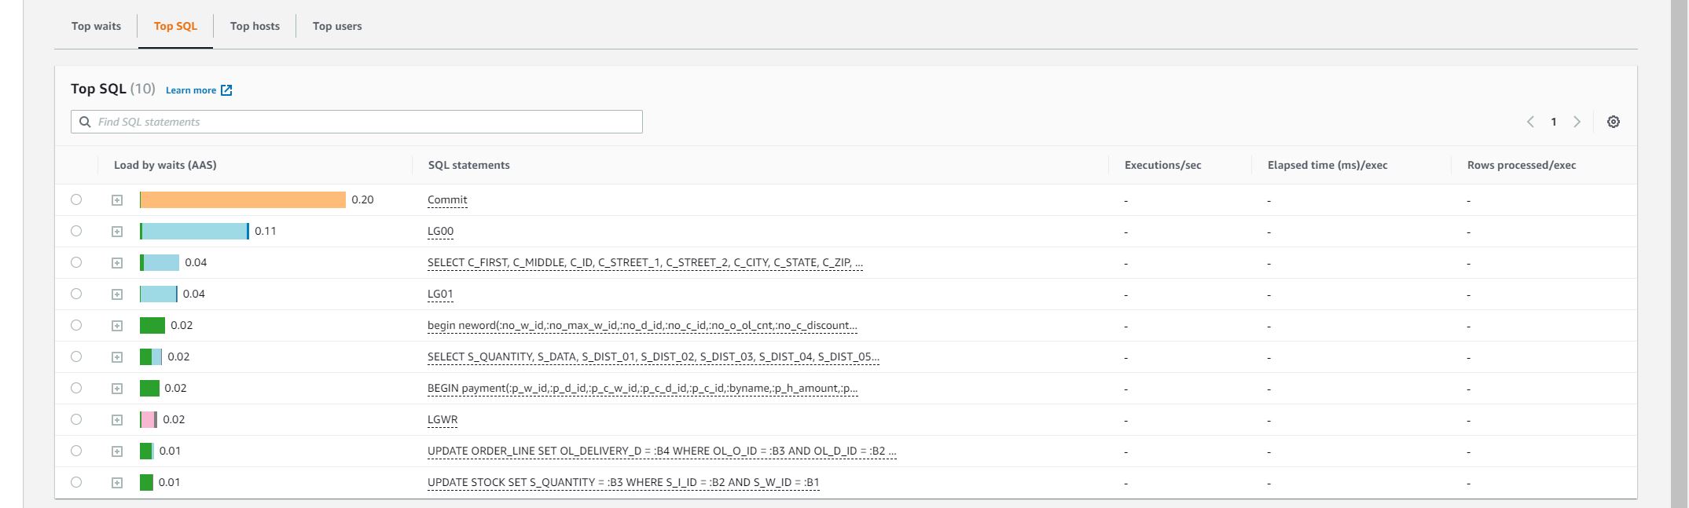Open the Learn more link
Image resolution: width=1689 pixels, height=508 pixels.
pos(190,90)
